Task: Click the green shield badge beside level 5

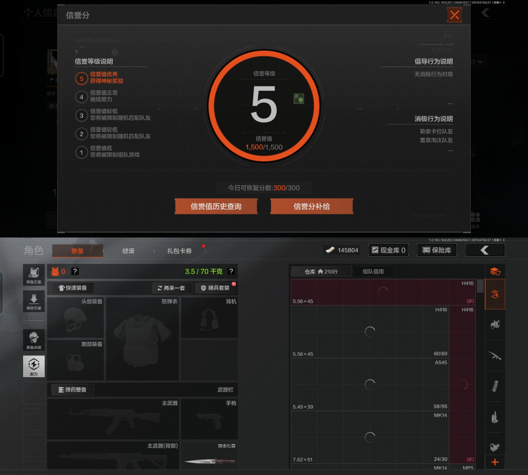Action: click(299, 98)
